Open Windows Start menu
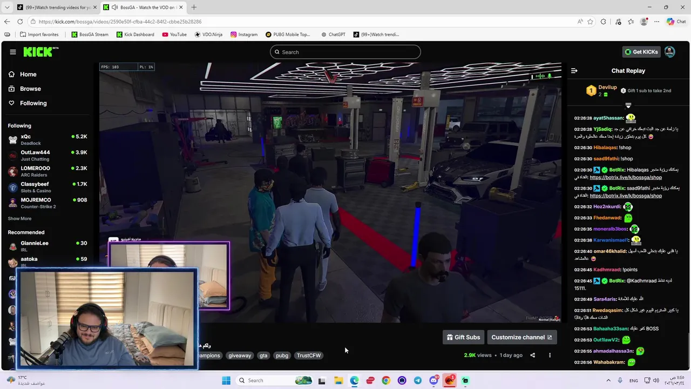The image size is (691, 389). pyautogui.click(x=227, y=380)
